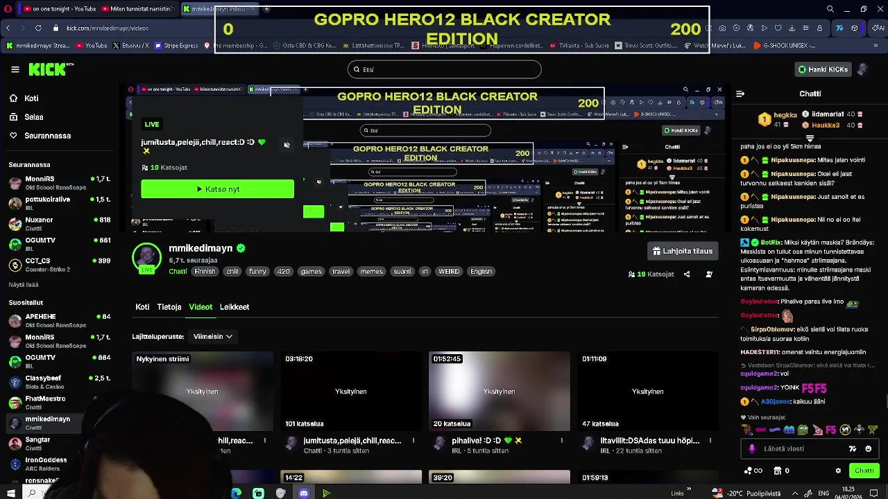Viewport: 888px width, 499px height.
Task: Select the Videot channel tab
Action: (200, 307)
